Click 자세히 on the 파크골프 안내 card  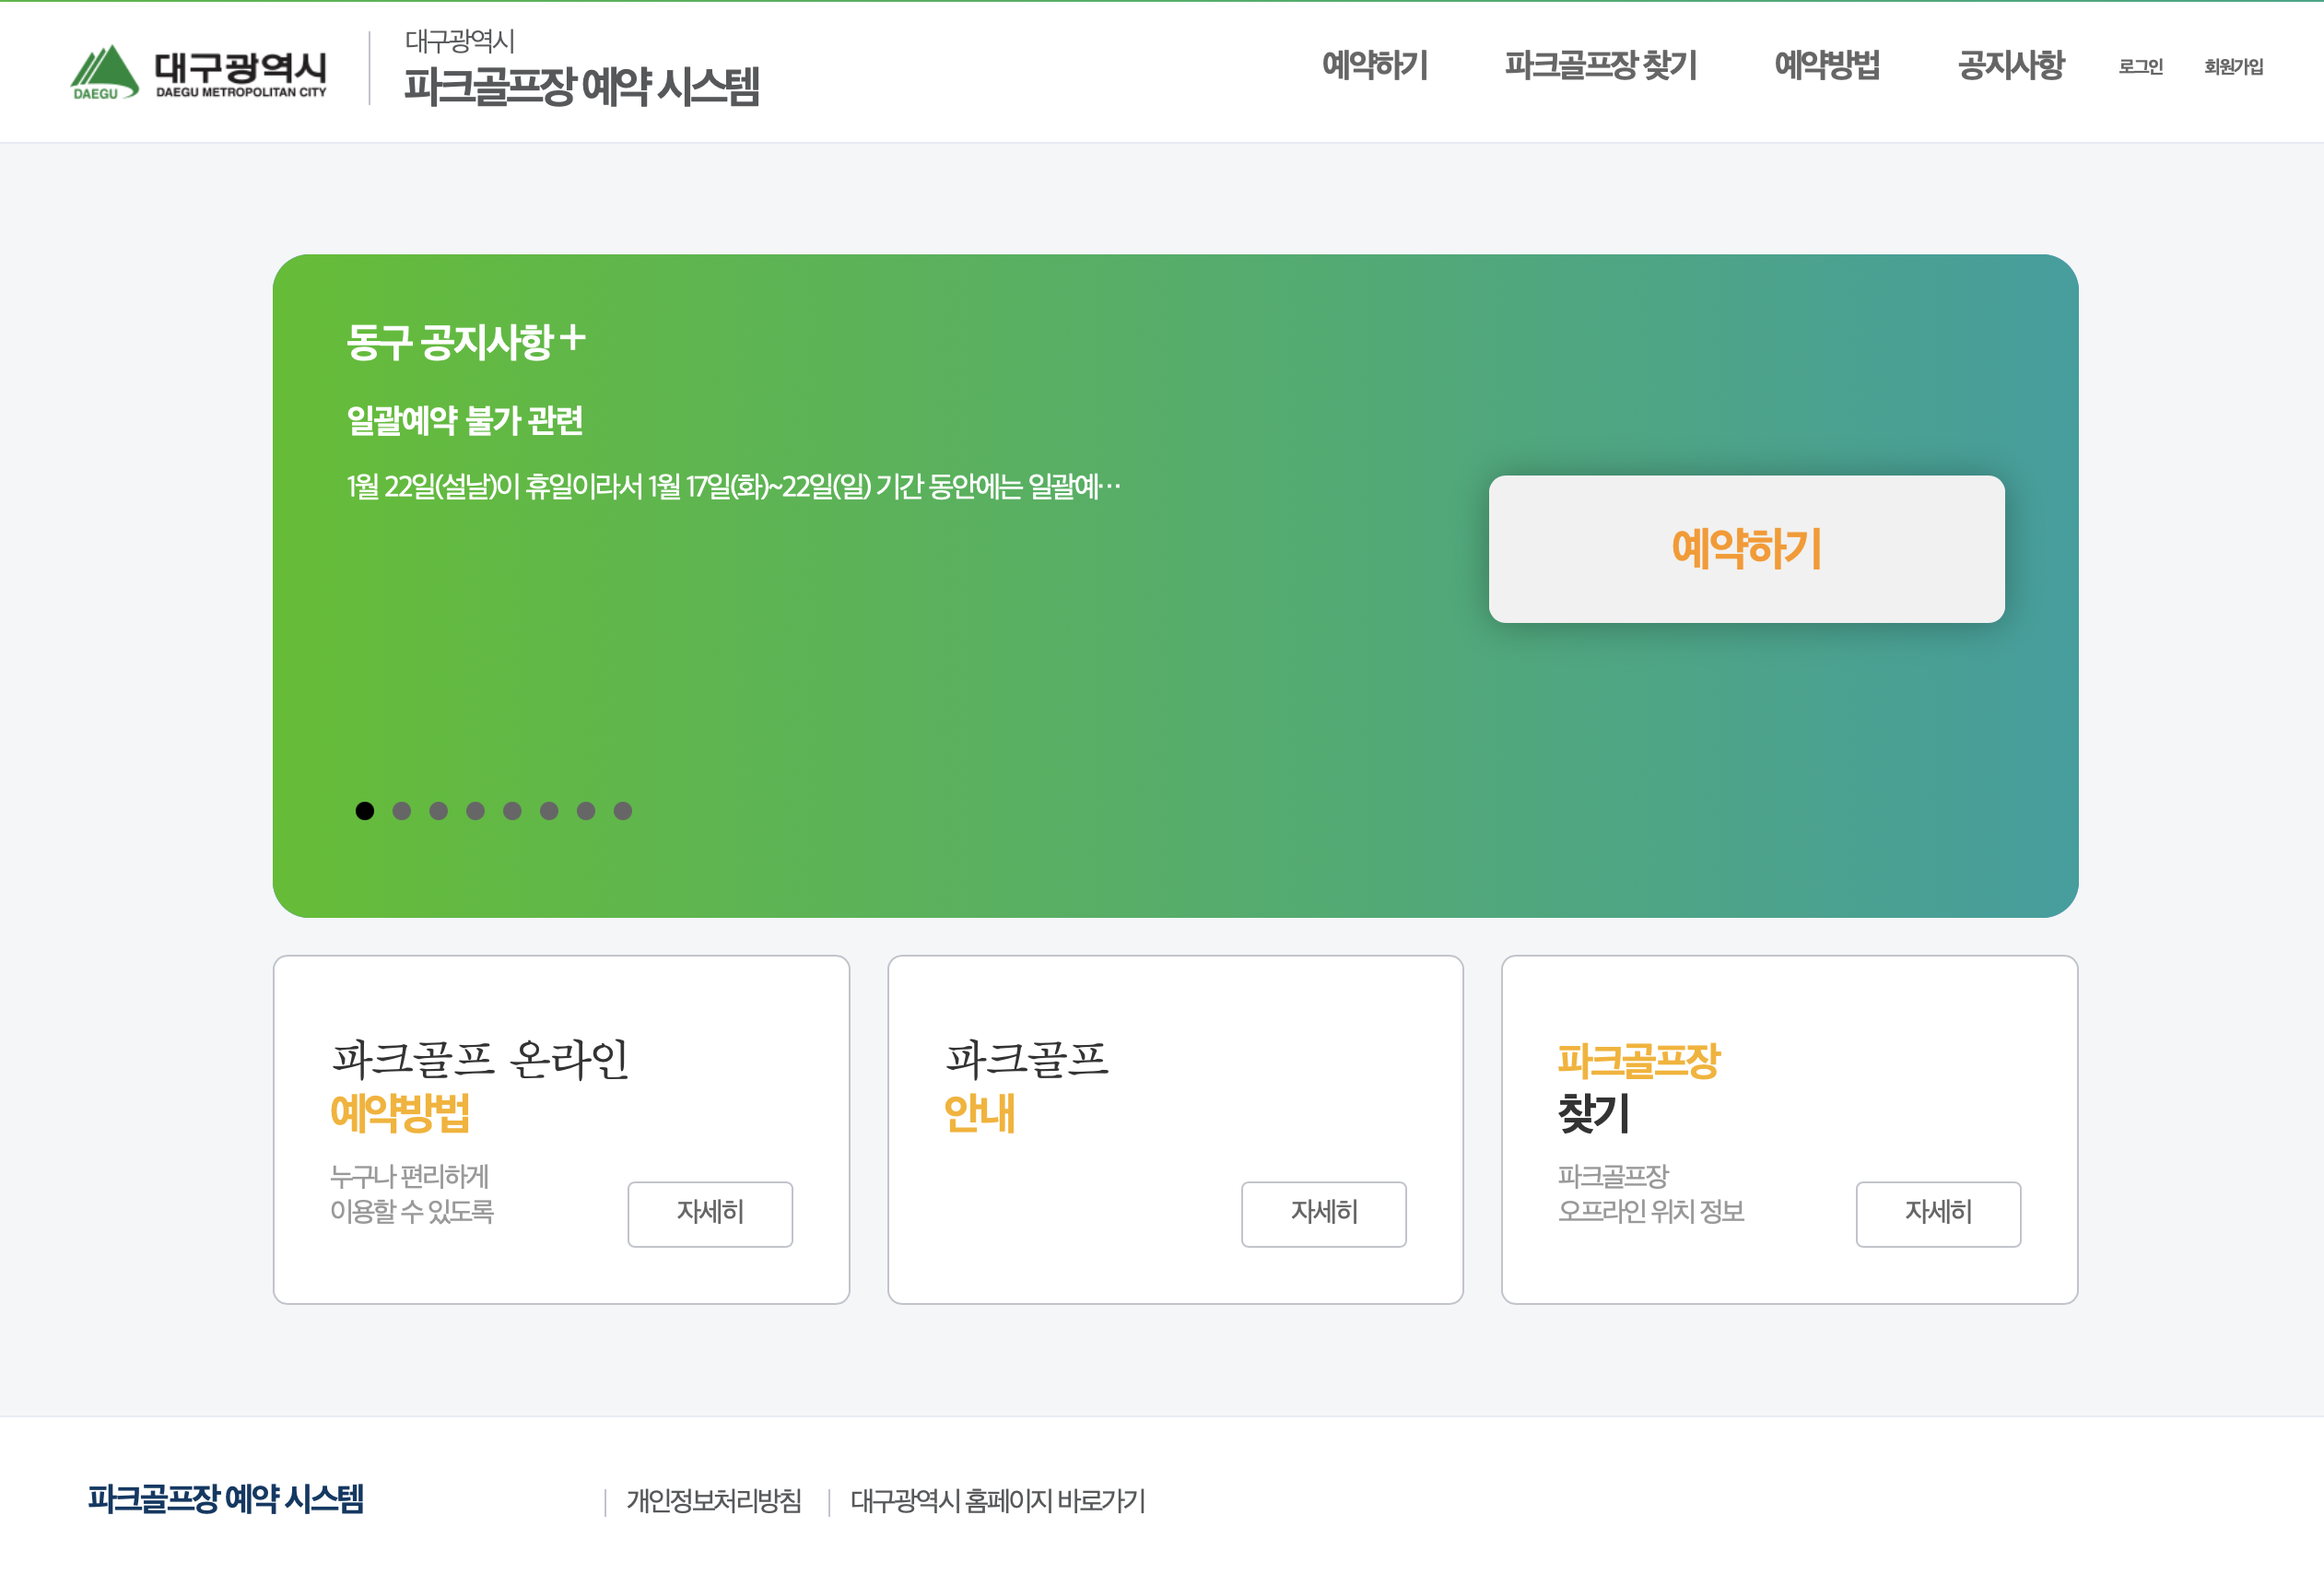(x=1324, y=1213)
